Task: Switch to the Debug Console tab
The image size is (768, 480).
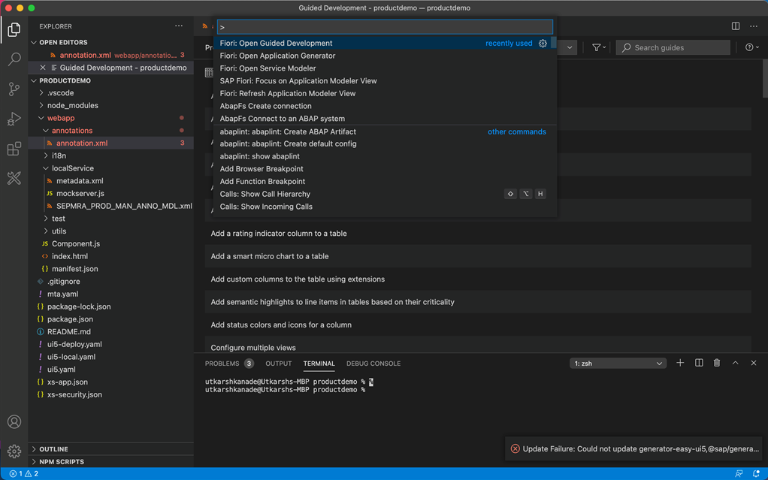Action: pyautogui.click(x=373, y=364)
